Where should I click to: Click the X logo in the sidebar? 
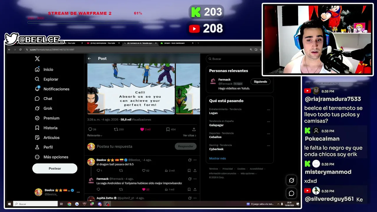[x=37, y=59]
